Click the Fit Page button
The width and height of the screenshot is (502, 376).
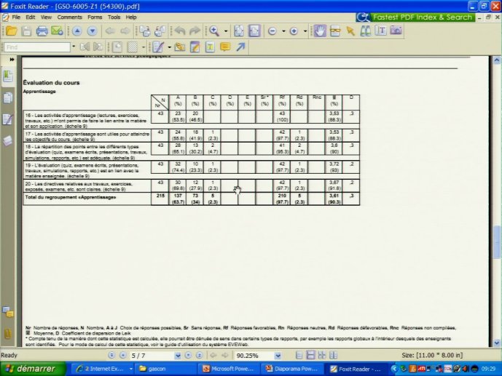pyautogui.click(x=239, y=31)
